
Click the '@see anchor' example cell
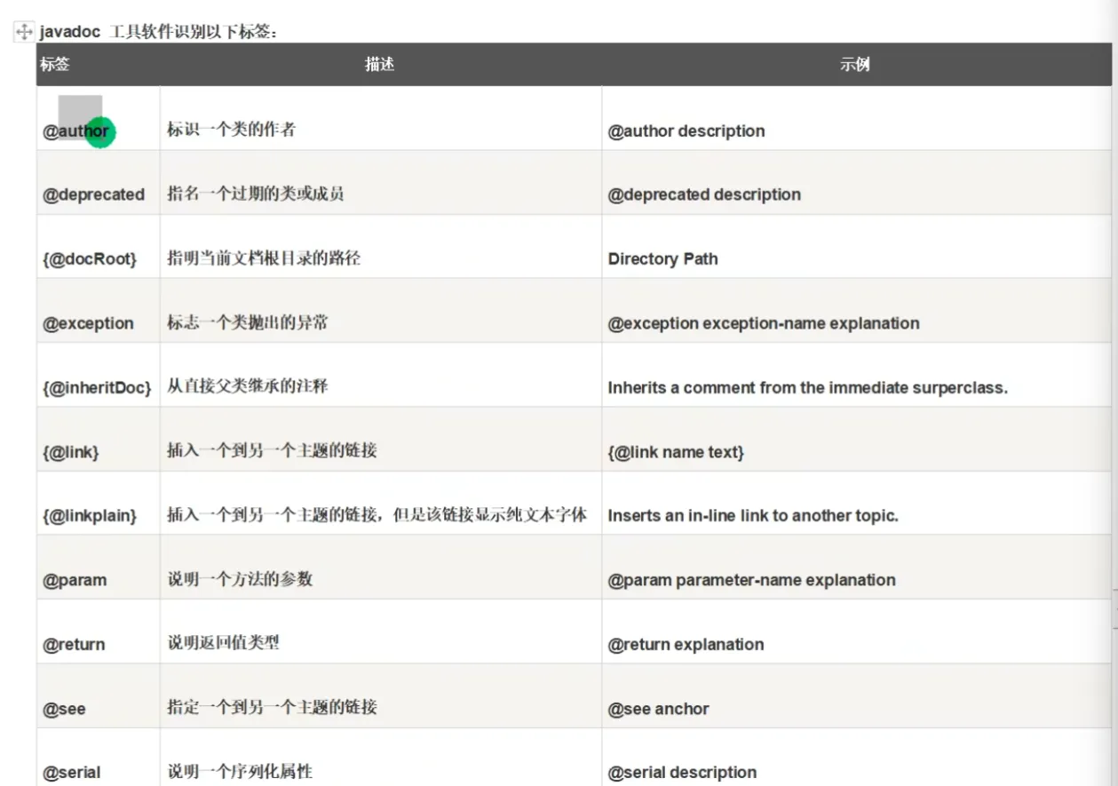point(658,709)
